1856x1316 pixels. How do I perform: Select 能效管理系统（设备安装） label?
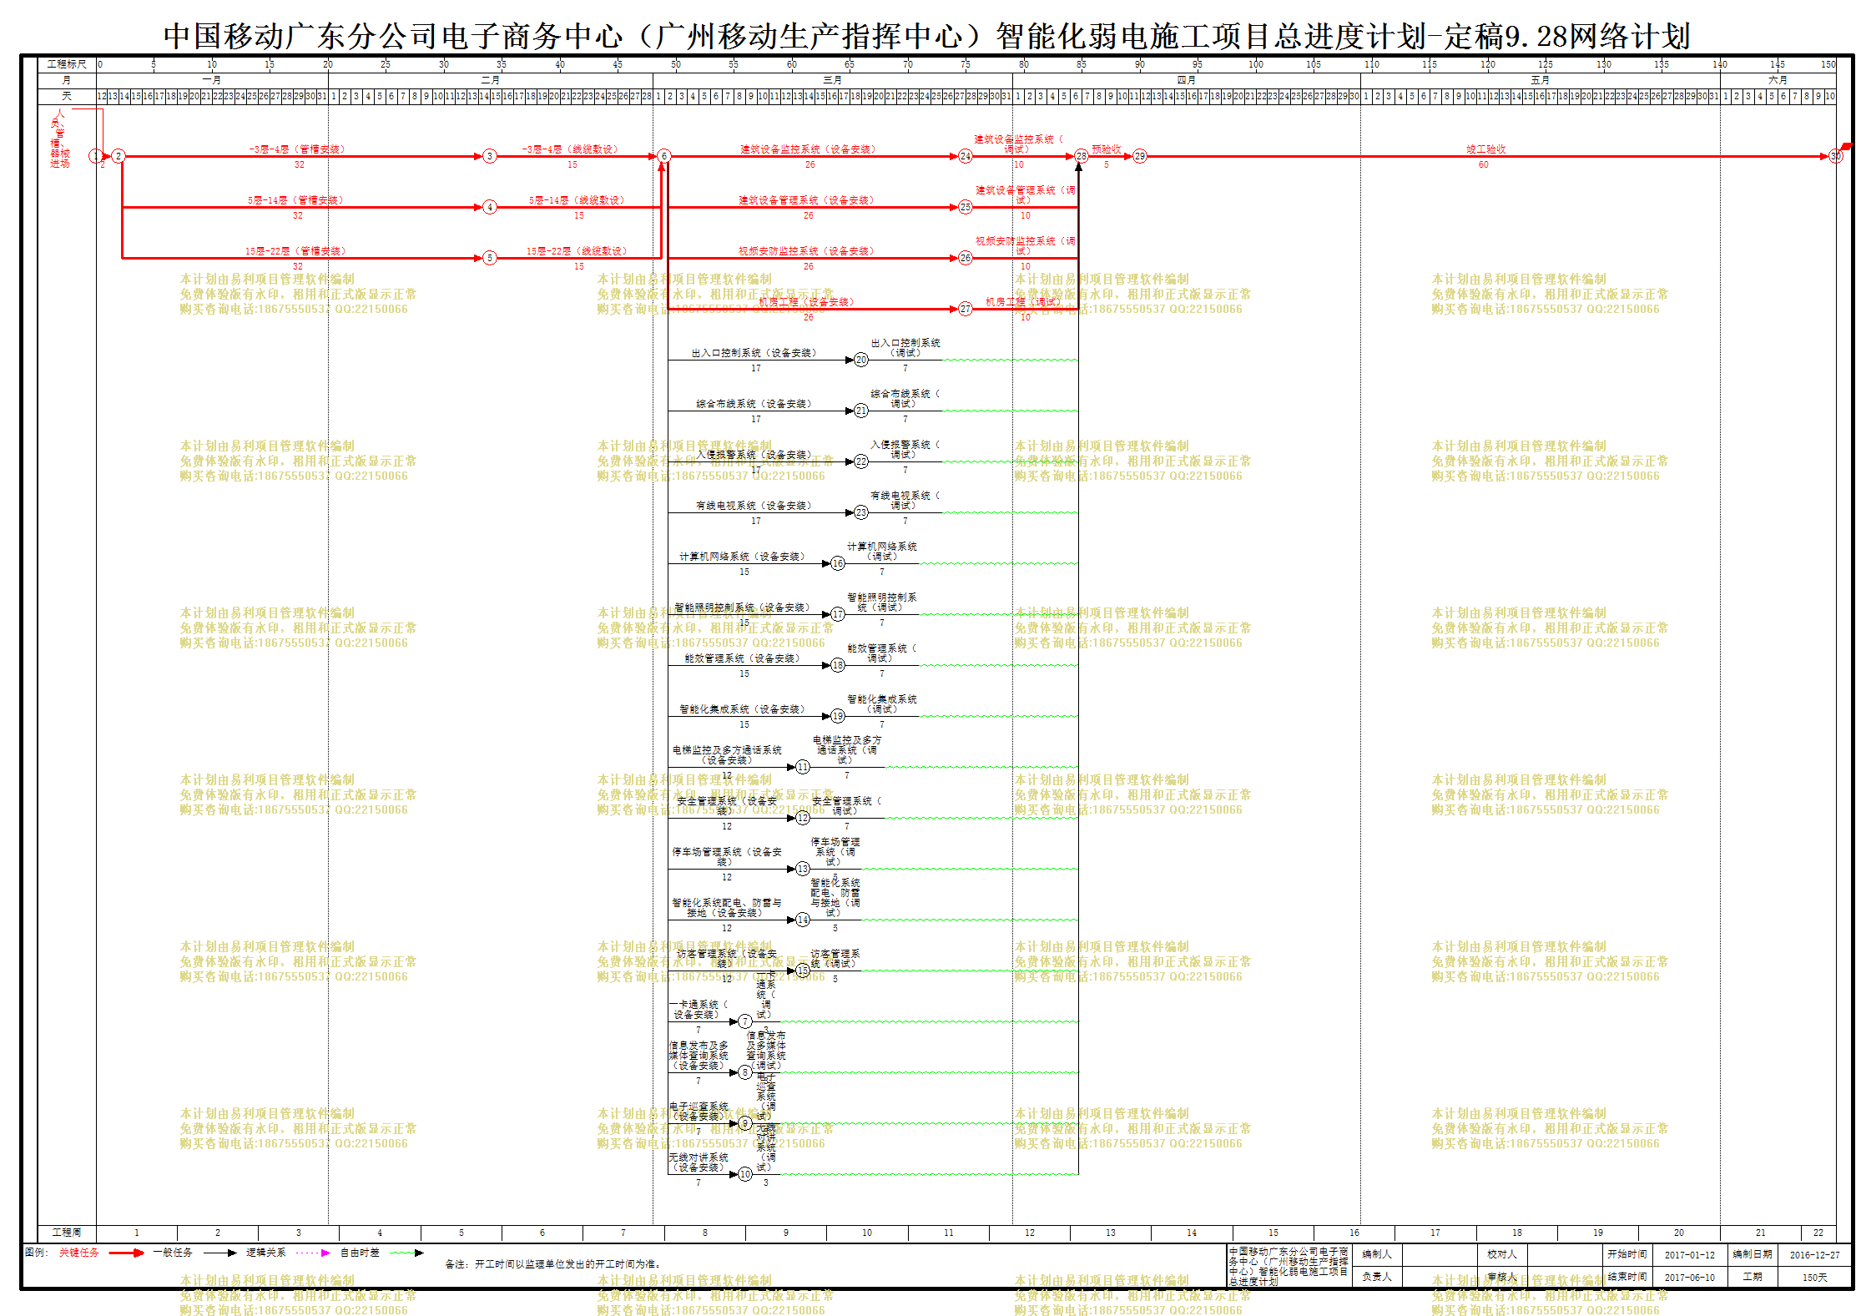(744, 658)
